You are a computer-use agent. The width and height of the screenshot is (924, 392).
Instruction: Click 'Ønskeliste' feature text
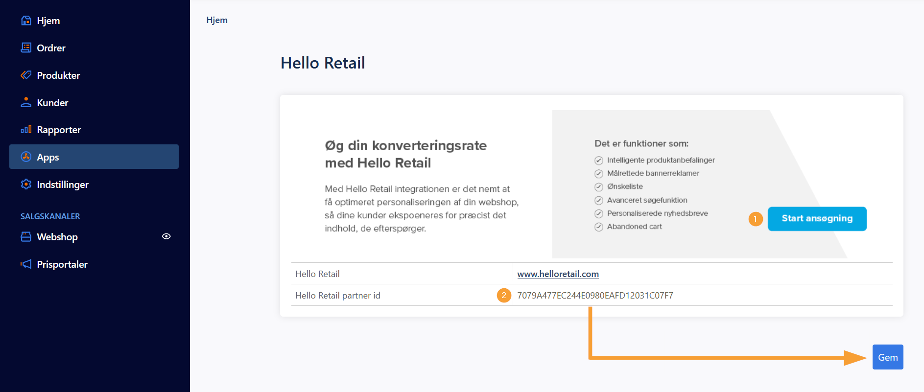coord(625,186)
